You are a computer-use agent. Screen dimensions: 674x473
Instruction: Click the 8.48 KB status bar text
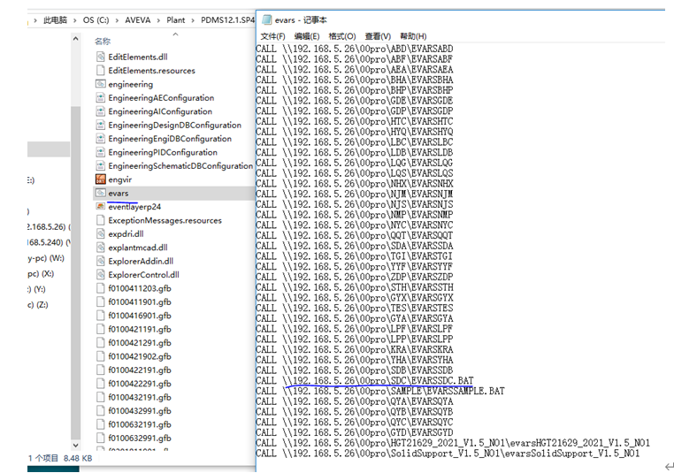[78, 458]
